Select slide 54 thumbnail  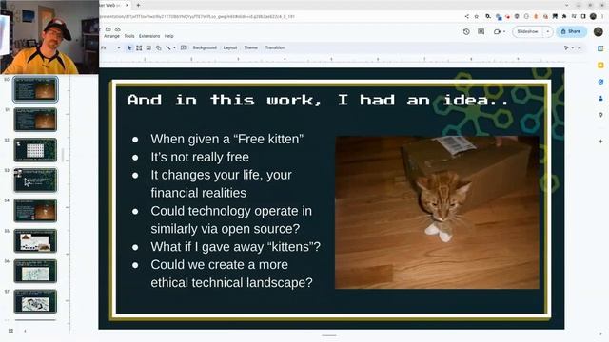point(35,210)
